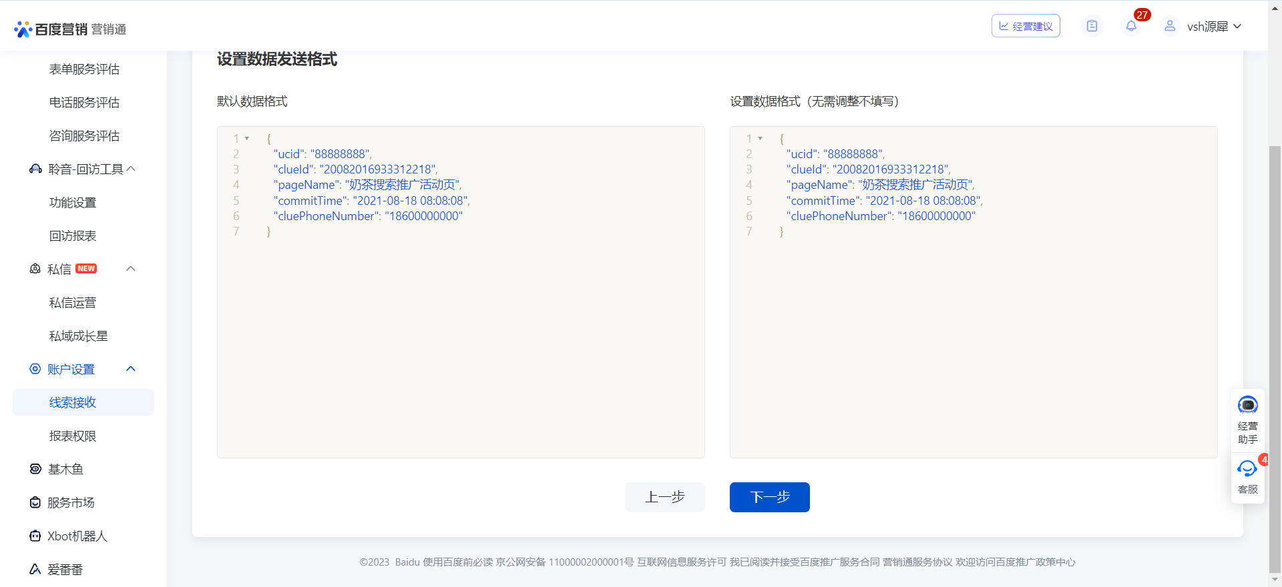
Task: Open the 经营助手 robot assistant icon
Action: [1247, 405]
